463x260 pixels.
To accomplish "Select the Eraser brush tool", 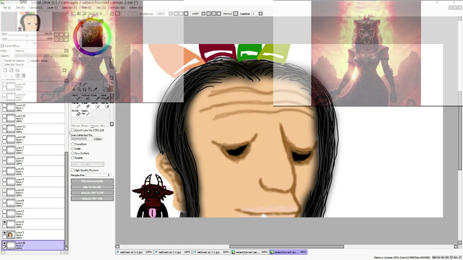I will [x=88, y=106].
